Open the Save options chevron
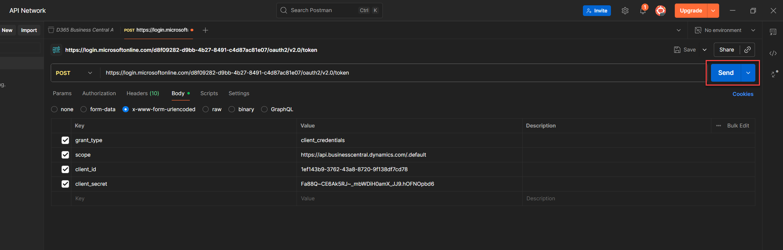783x250 pixels. tap(705, 50)
